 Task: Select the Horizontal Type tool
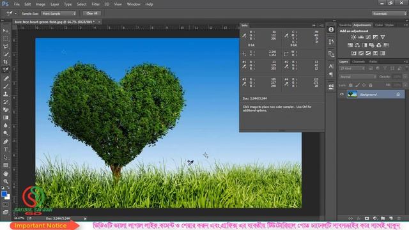click(6, 149)
